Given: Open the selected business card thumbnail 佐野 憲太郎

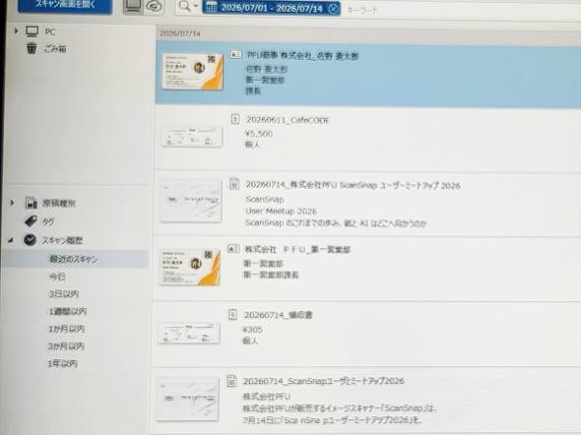Looking at the screenshot, I should tap(193, 72).
